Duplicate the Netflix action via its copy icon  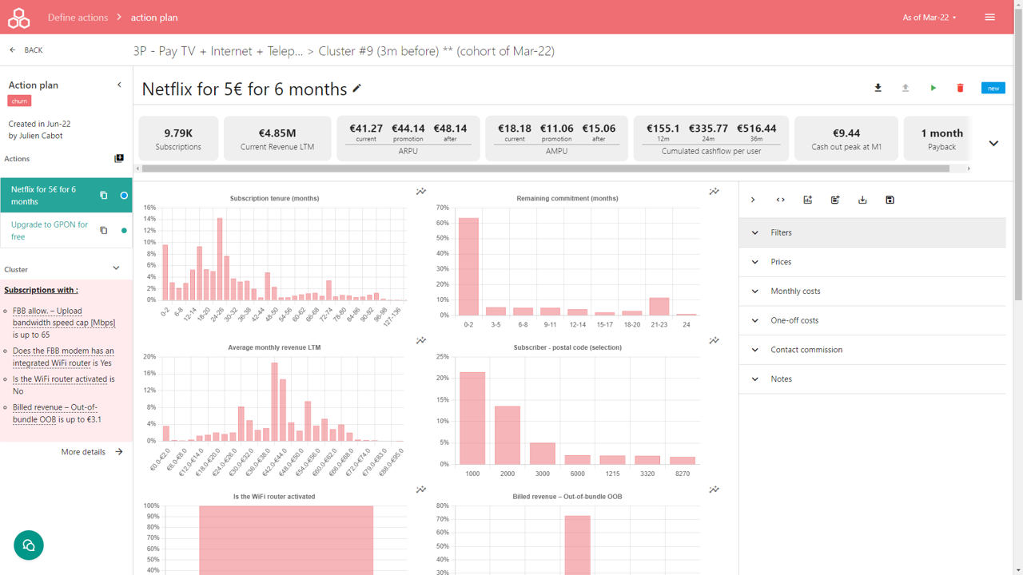click(103, 194)
